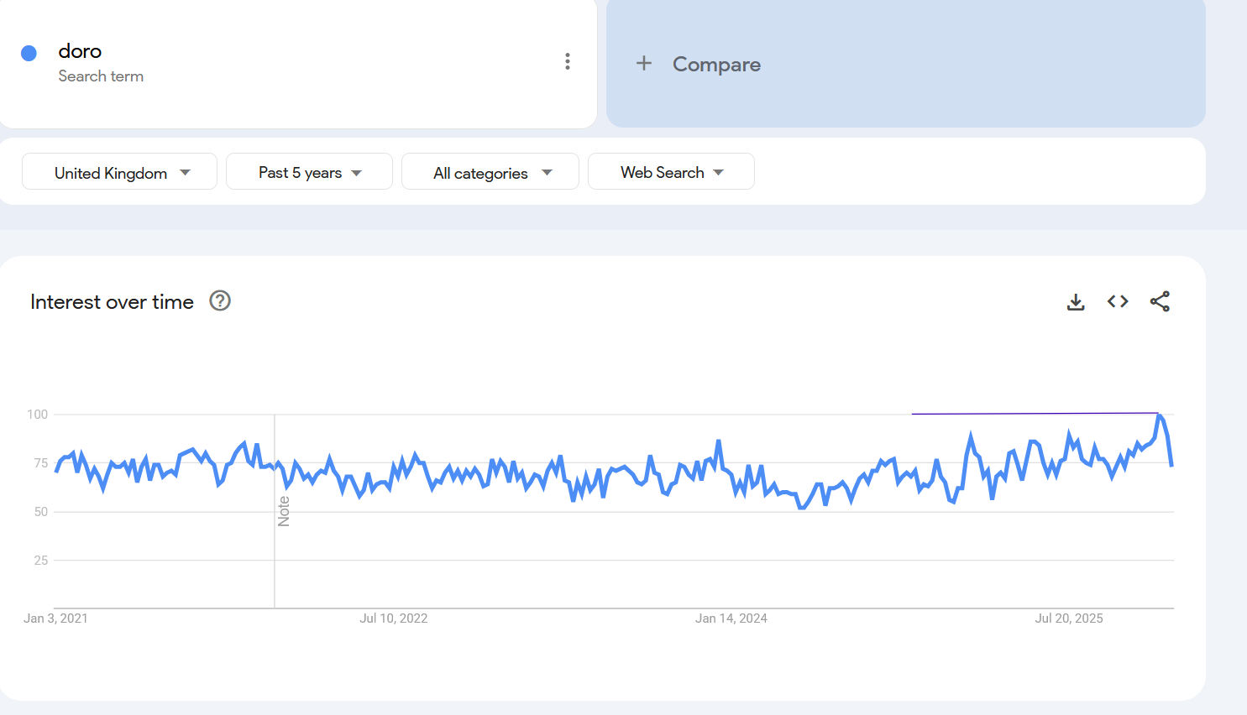The height and width of the screenshot is (715, 1247).
Task: Share the Interest over time chart
Action: point(1160,301)
